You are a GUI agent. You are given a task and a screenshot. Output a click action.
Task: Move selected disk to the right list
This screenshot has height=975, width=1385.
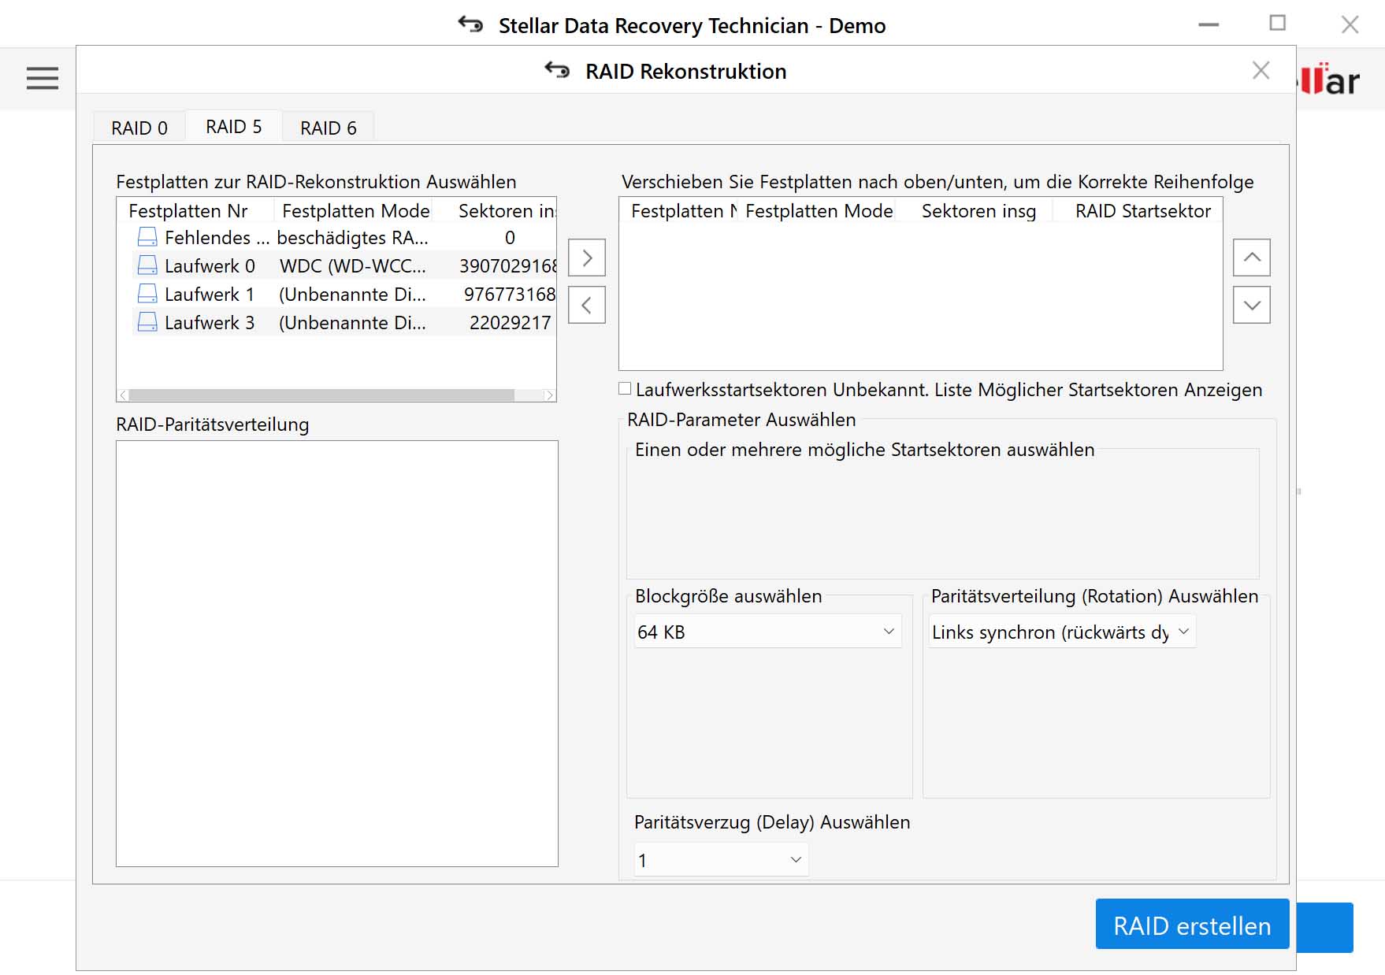click(587, 258)
